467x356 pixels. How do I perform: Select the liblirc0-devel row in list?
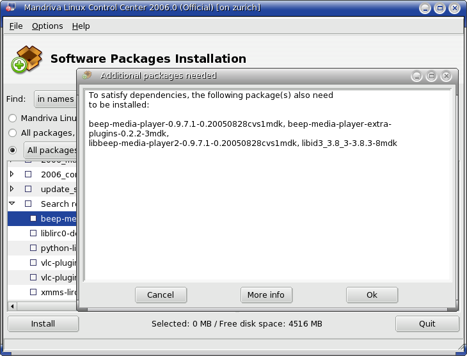(x=42, y=233)
